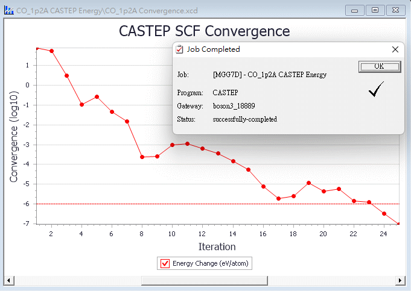Click the black checkmark status icon
The height and width of the screenshot is (291, 411).
click(377, 90)
